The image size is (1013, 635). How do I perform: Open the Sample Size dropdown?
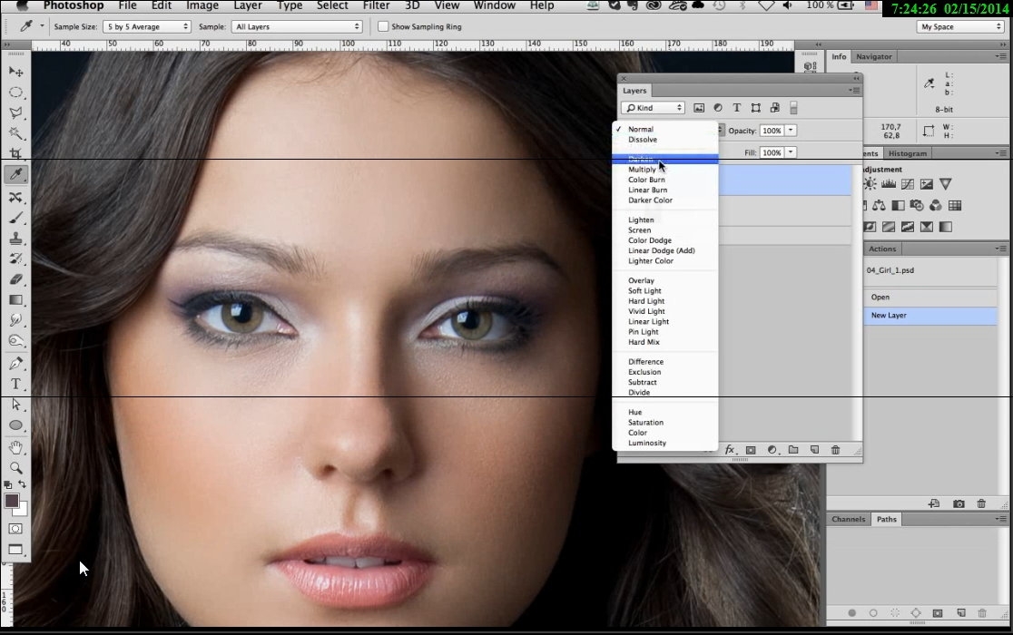tap(147, 26)
